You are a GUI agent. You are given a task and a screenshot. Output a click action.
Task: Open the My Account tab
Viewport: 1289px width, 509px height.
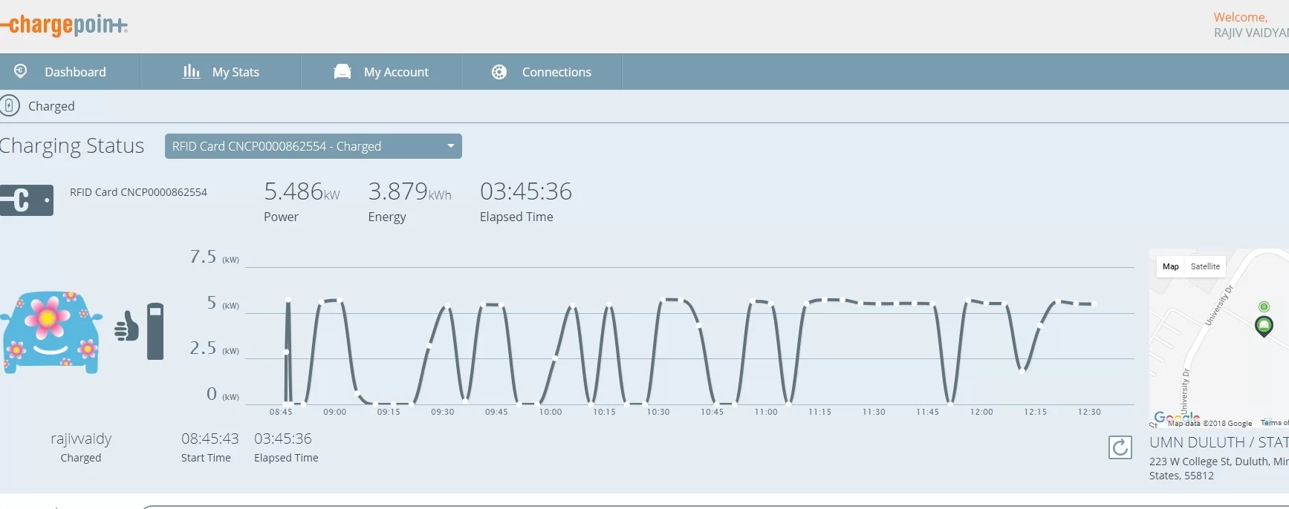tap(396, 72)
